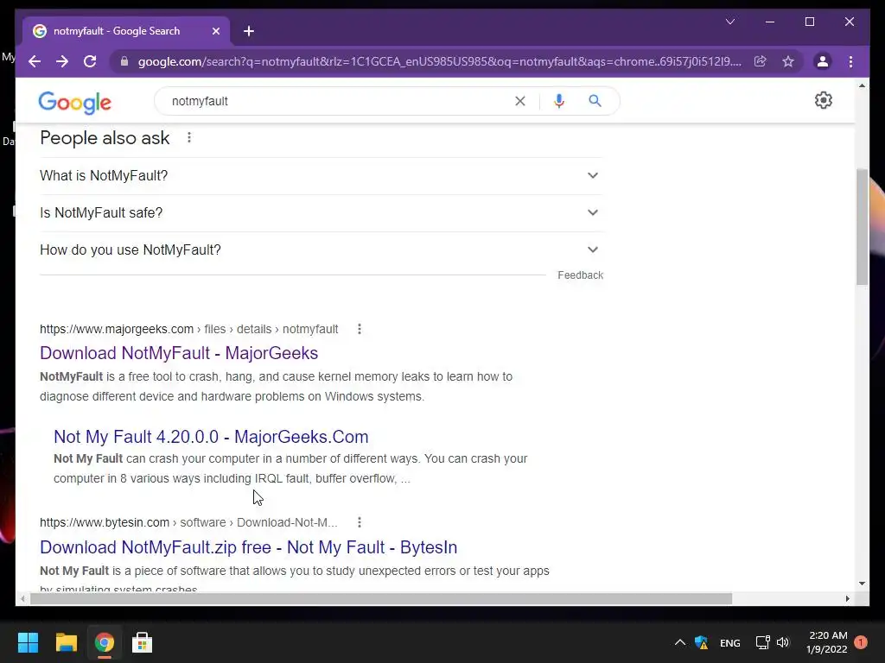Click the scroll left arrow
The height and width of the screenshot is (663, 885).
point(22,599)
